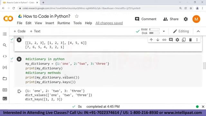Open the Insert menu
Viewport: 206px width, 116px height.
click(x=50, y=23)
